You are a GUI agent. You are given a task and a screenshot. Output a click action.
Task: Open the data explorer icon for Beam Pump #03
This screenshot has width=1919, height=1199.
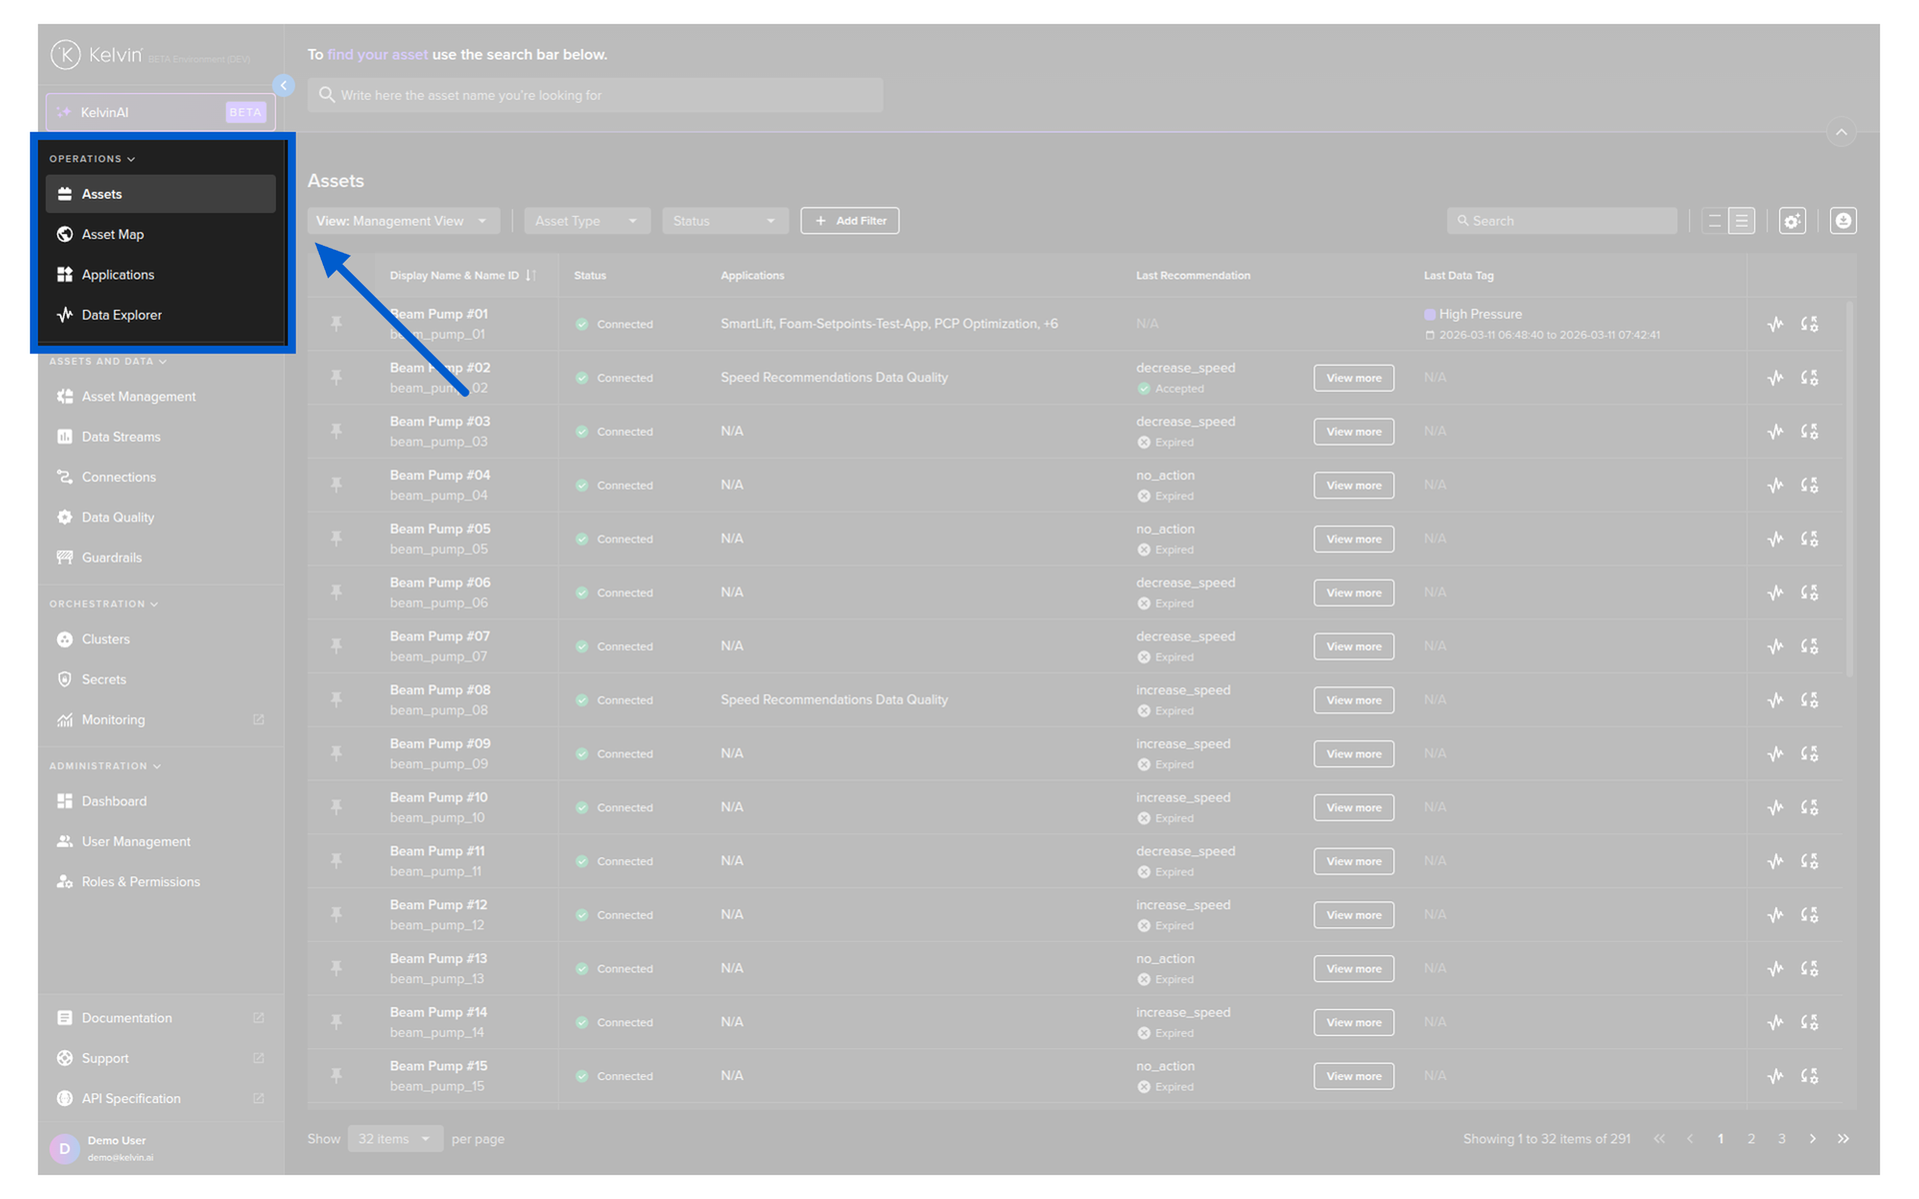1775,432
